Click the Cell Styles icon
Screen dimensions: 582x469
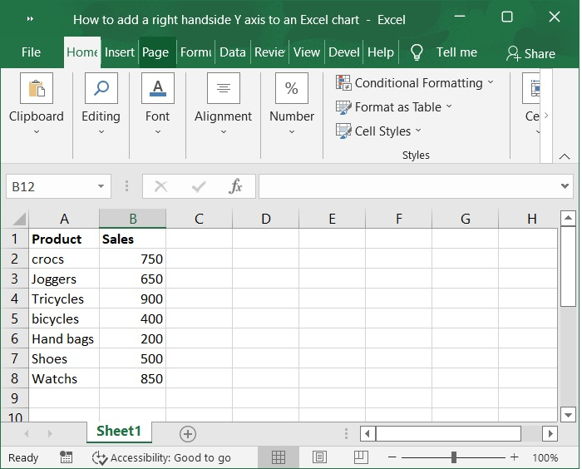coord(343,131)
